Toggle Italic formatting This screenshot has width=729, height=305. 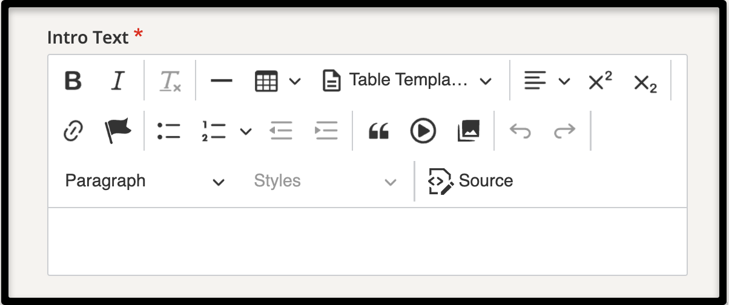pyautogui.click(x=117, y=80)
